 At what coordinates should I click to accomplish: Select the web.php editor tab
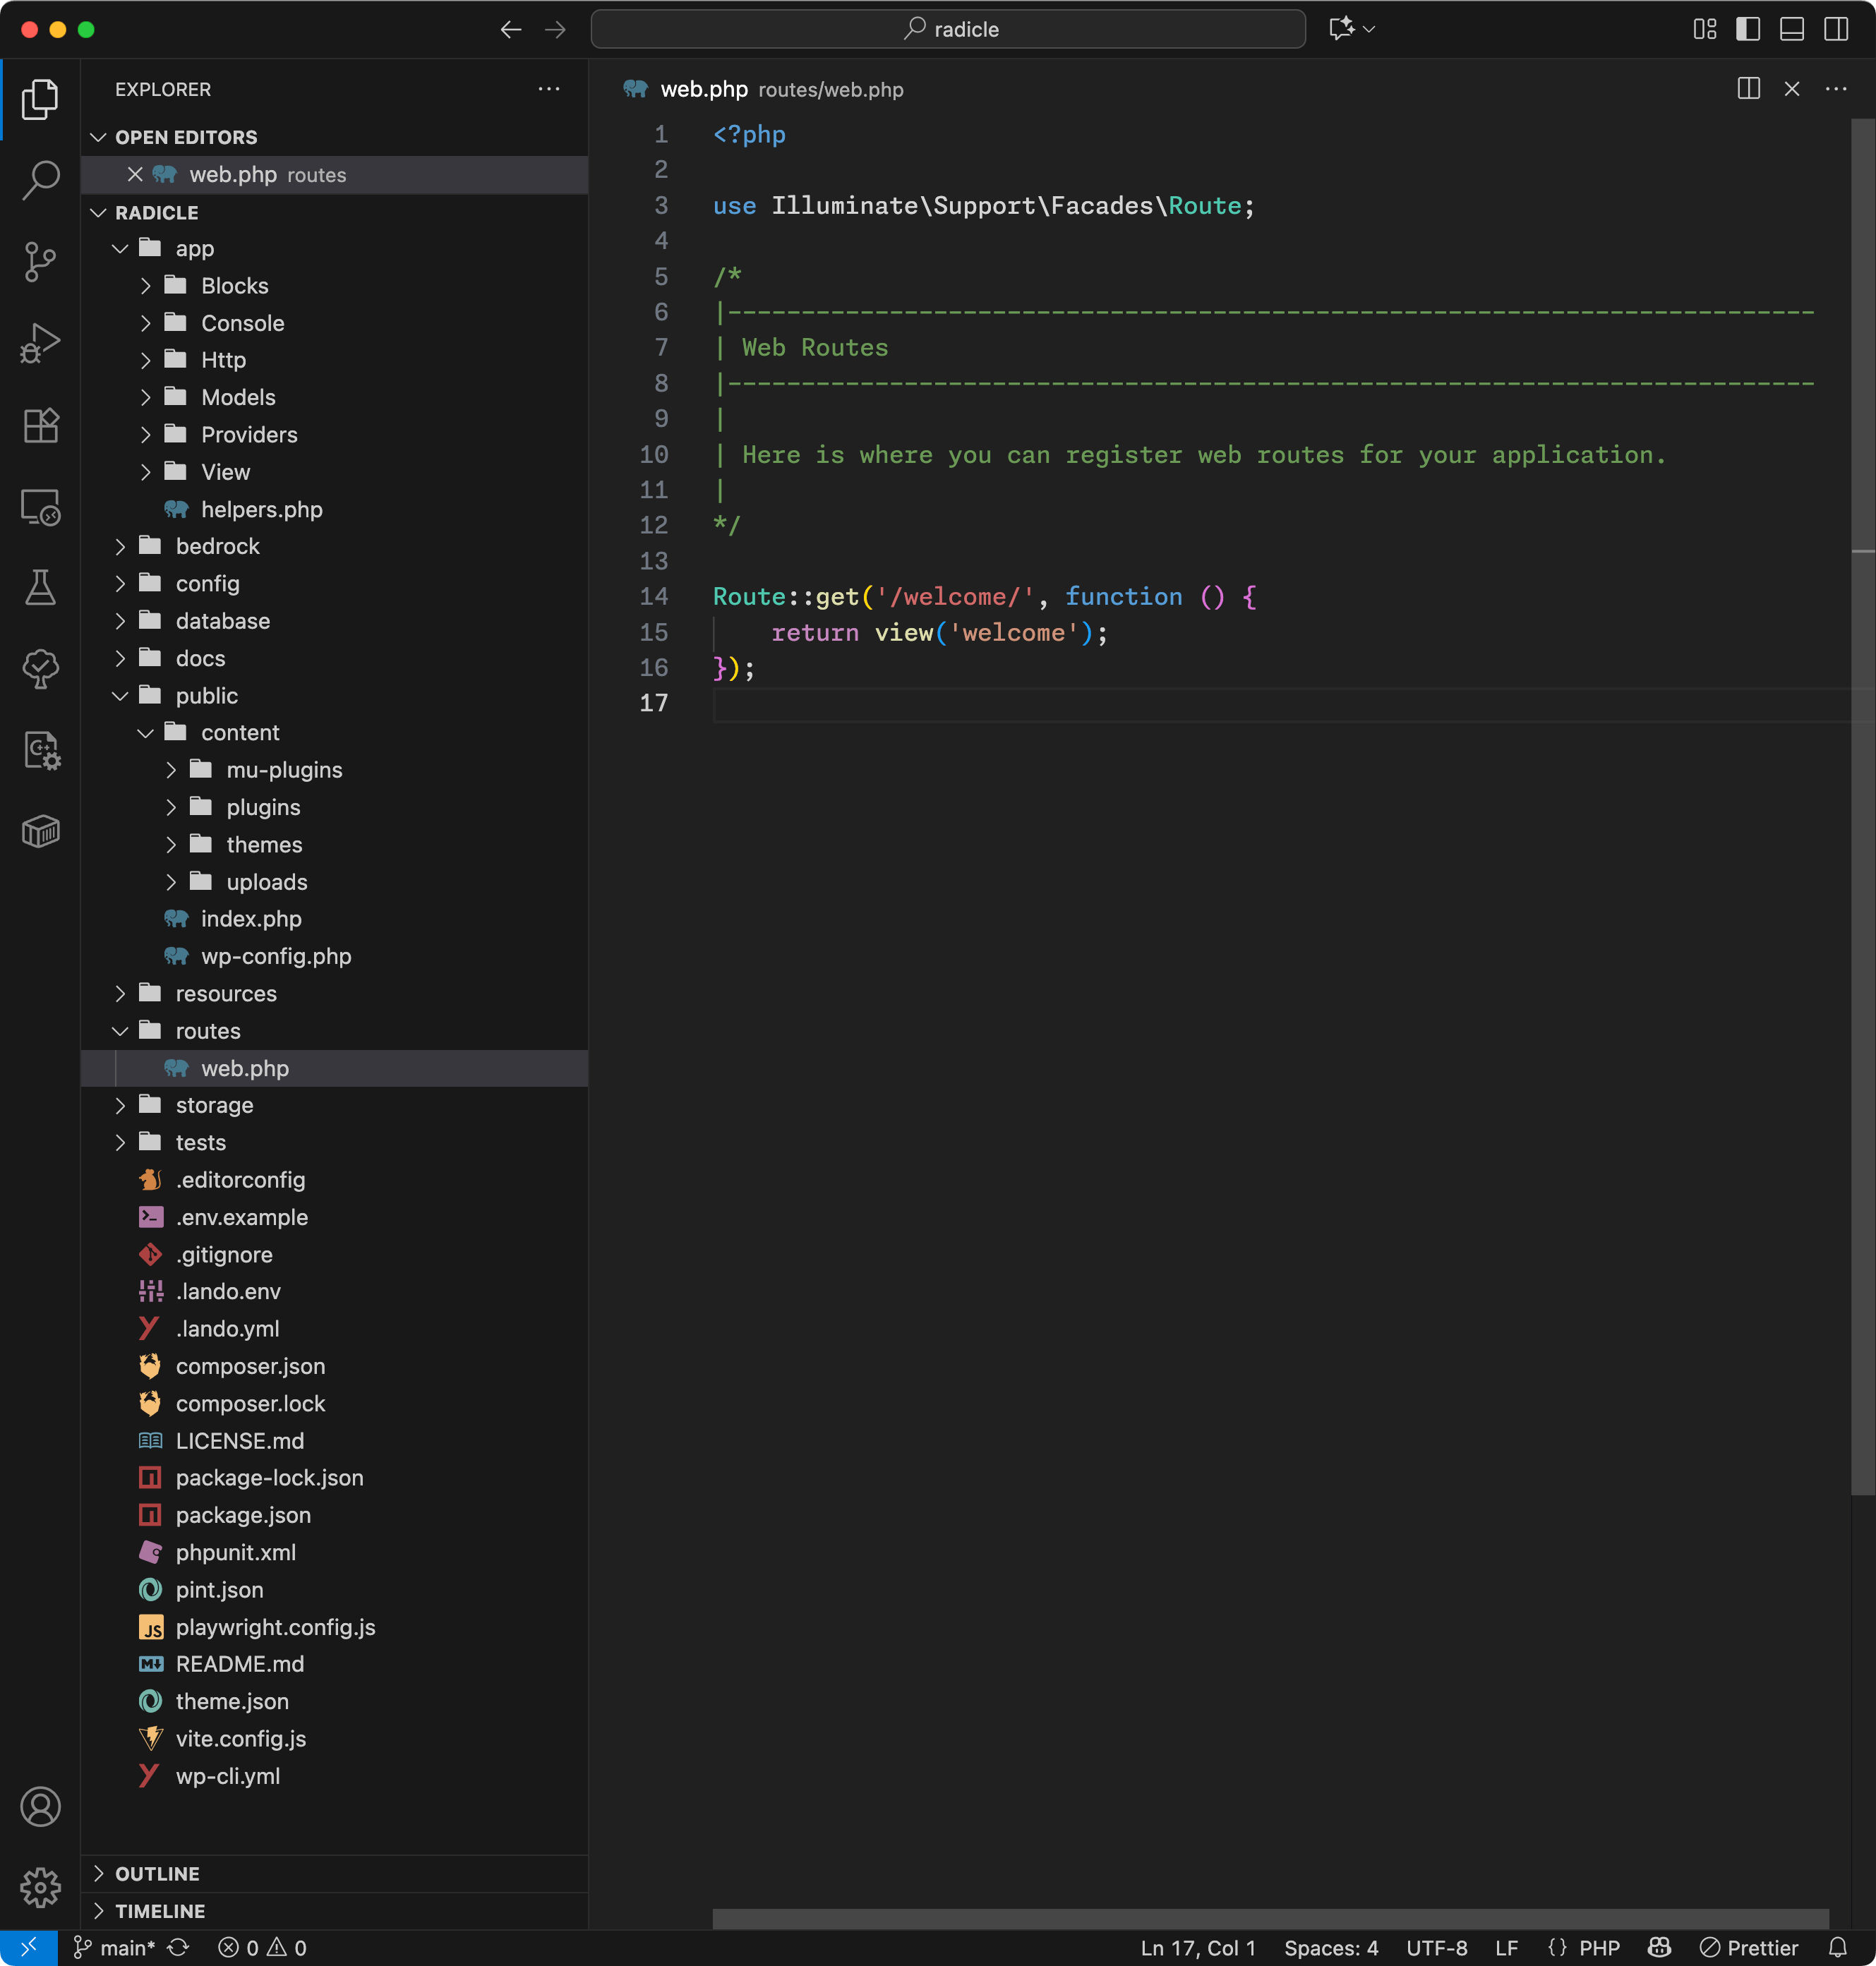pyautogui.click(x=703, y=89)
